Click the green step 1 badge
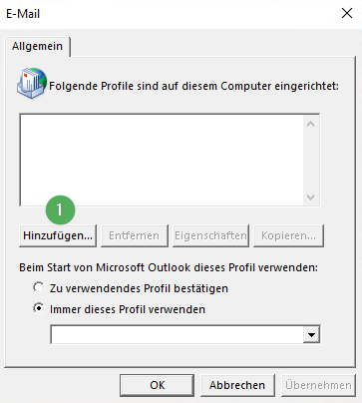This screenshot has width=362, height=403. pos(60,210)
